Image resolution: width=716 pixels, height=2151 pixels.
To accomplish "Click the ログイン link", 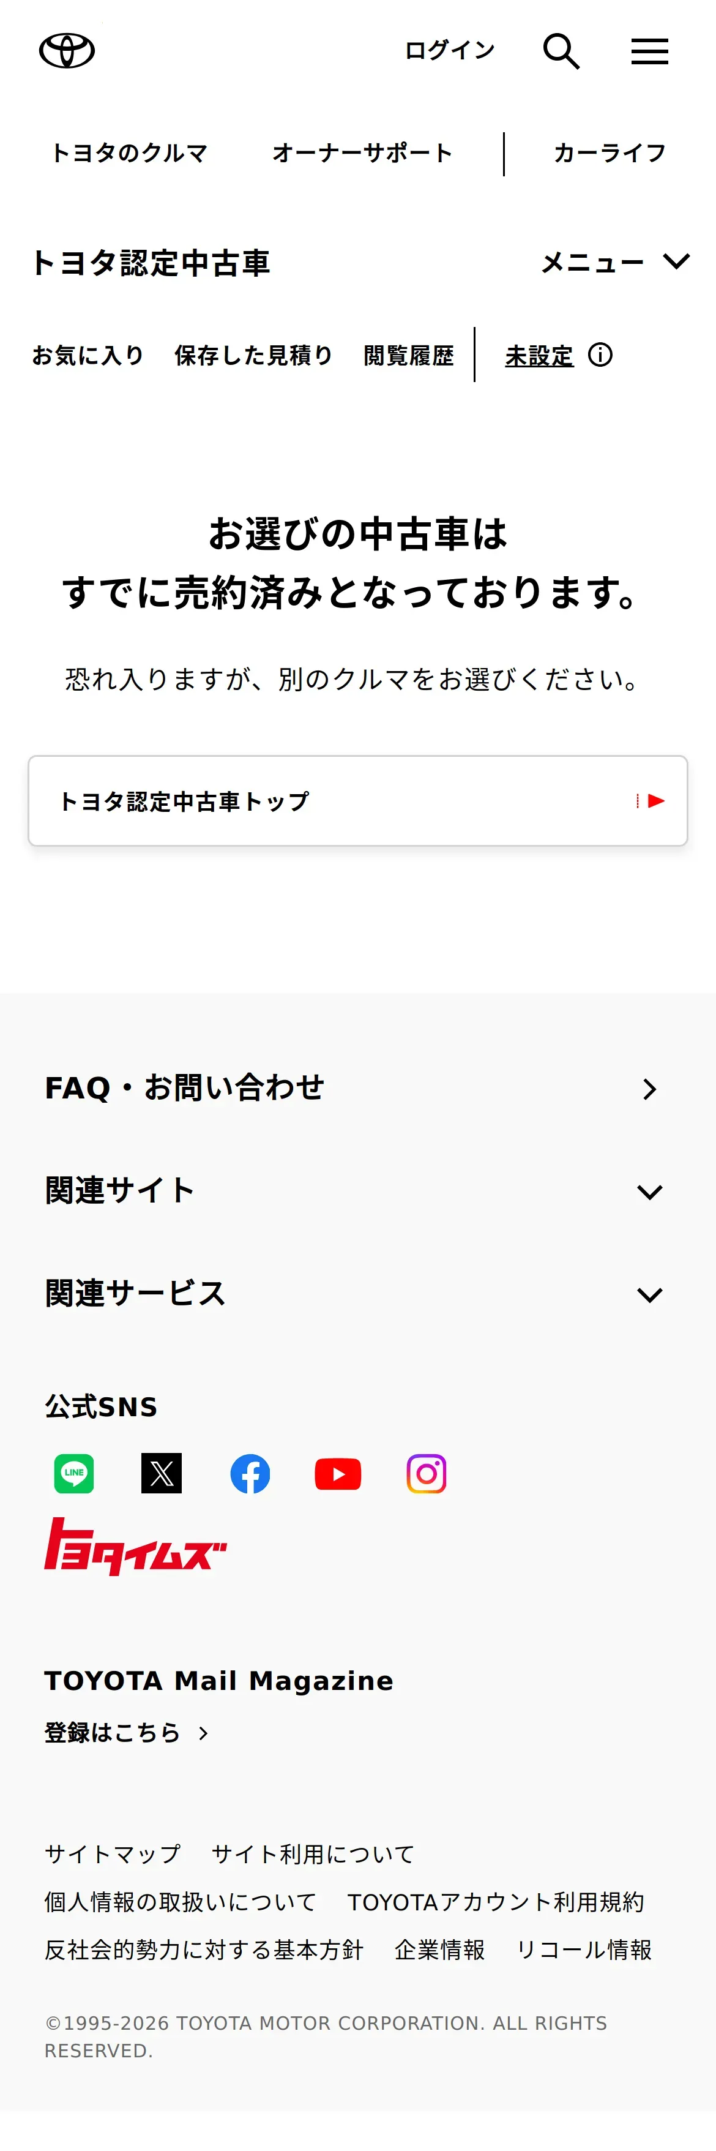I will [x=450, y=51].
